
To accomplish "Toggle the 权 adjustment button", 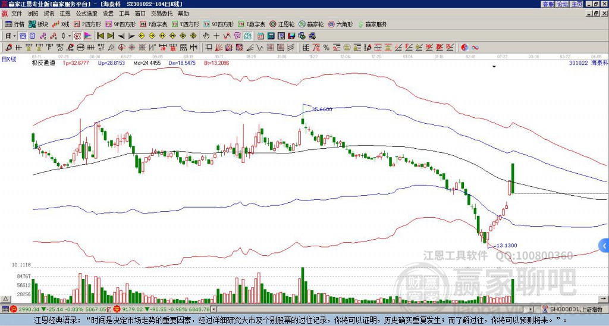I will click(x=77, y=36).
